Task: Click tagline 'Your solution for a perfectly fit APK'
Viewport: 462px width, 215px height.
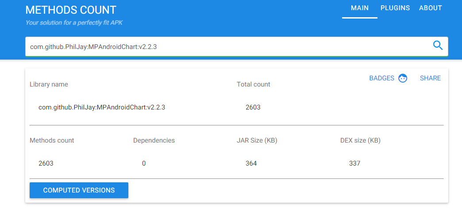Action: pyautogui.click(x=74, y=23)
